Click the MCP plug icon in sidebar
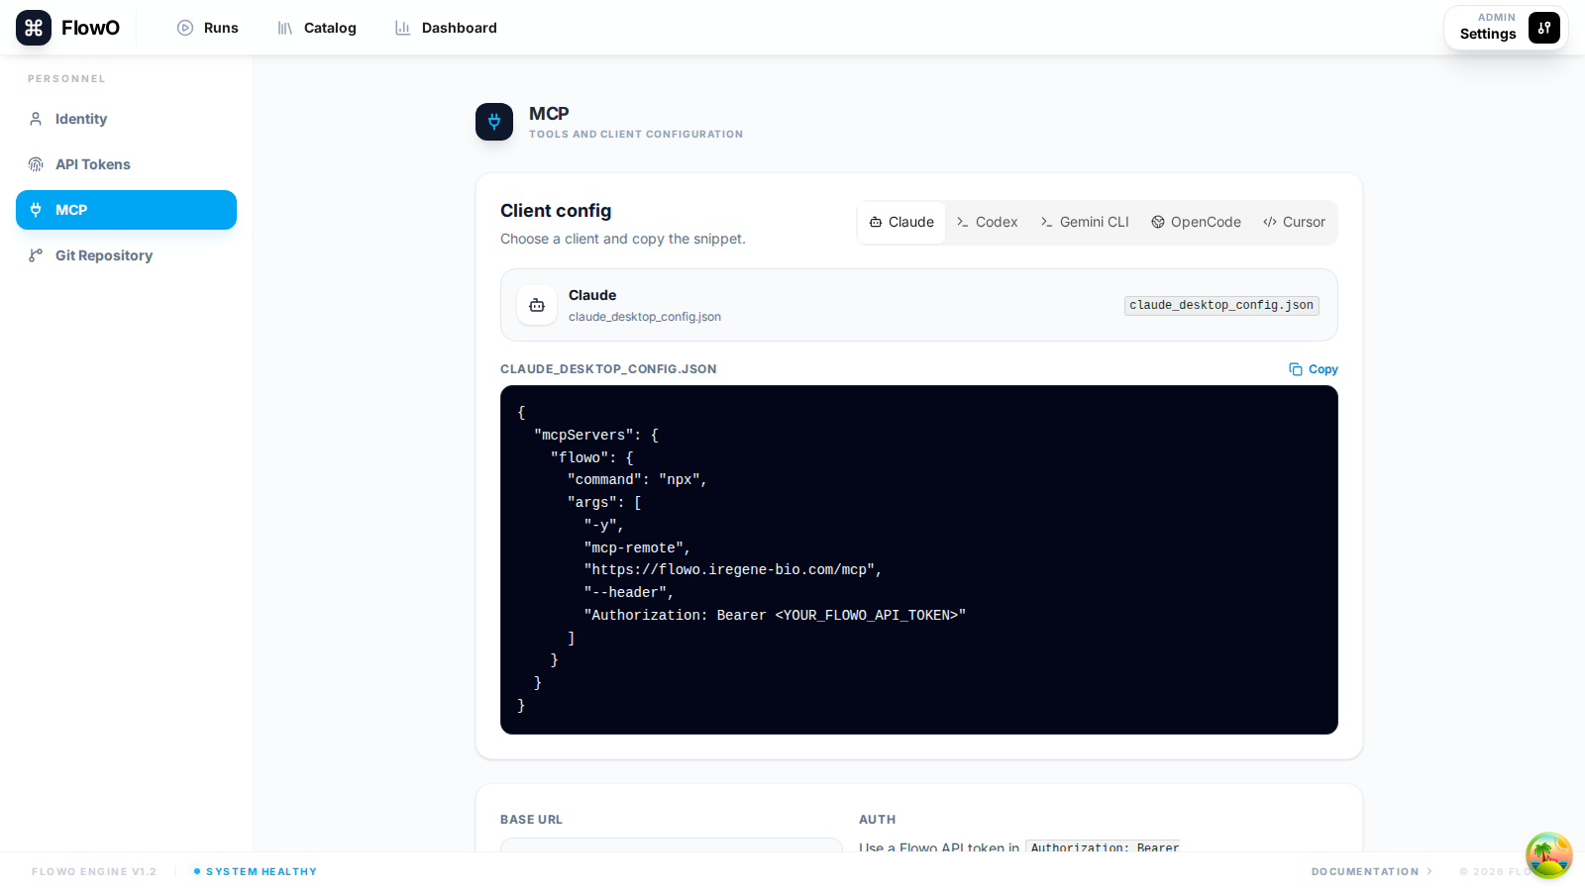This screenshot has width=1585, height=891. click(x=36, y=210)
